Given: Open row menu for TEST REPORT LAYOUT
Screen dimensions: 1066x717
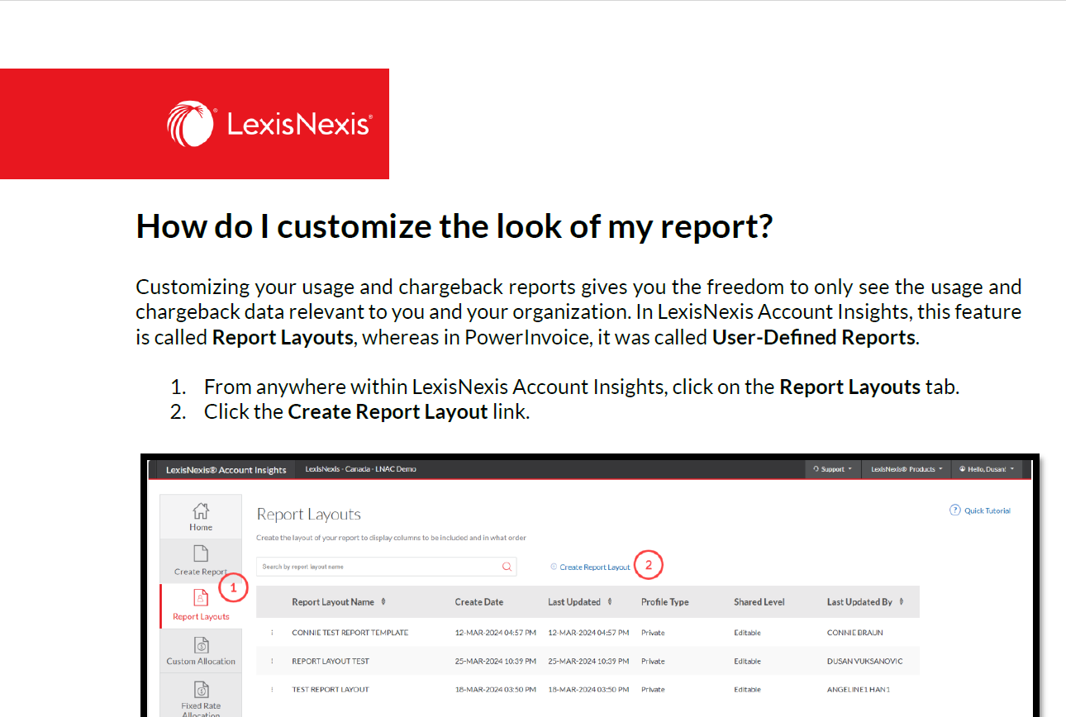Looking at the screenshot, I should point(271,689).
